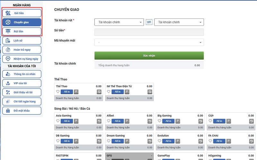This screenshot has width=257, height=160.
Task: Refresh the Evolution balance
Action: pos(200,141)
